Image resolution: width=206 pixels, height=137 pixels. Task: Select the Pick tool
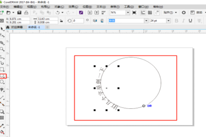(x=2, y=29)
